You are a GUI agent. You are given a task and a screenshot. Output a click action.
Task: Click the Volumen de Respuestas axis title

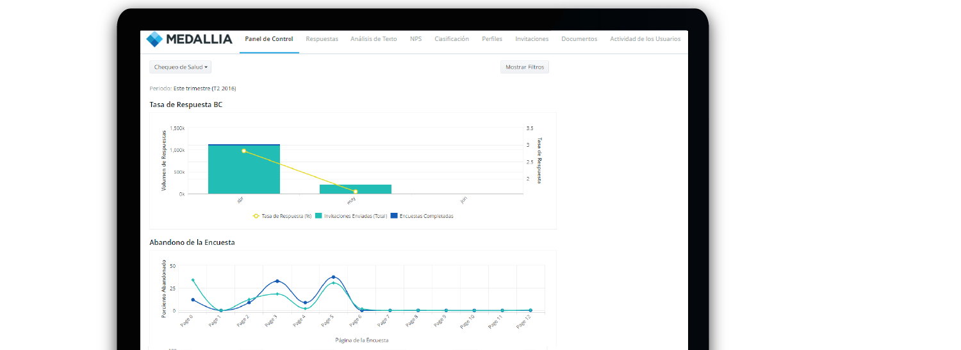coord(164,161)
